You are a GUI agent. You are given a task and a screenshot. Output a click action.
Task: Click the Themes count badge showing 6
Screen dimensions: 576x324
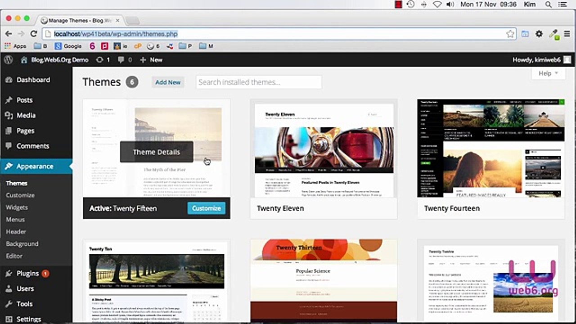(x=131, y=82)
